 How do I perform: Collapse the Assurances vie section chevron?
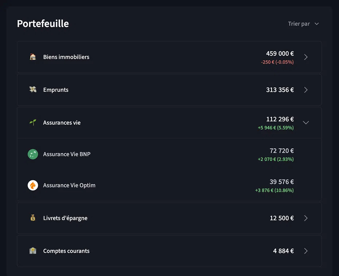click(306, 123)
